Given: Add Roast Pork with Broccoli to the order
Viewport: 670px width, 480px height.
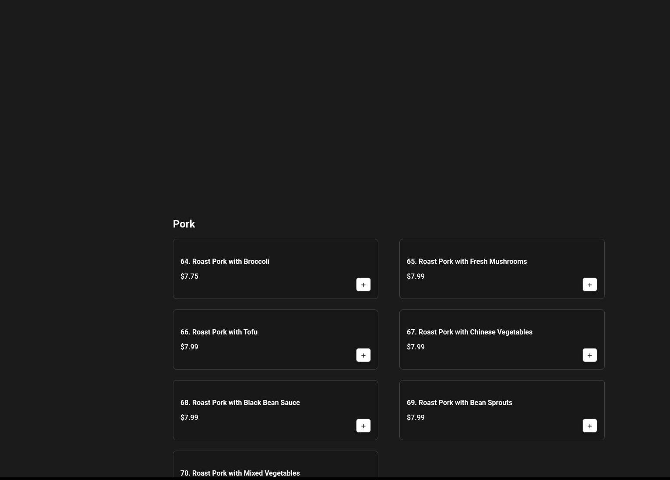Looking at the screenshot, I should click(363, 284).
